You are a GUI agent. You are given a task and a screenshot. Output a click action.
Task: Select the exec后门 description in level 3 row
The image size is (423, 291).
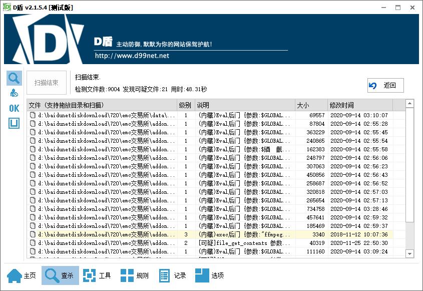244,234
